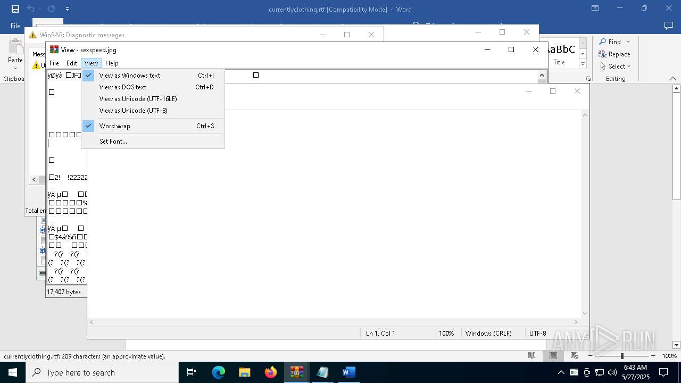Click down arrow of Word document scrollbar

point(676,345)
